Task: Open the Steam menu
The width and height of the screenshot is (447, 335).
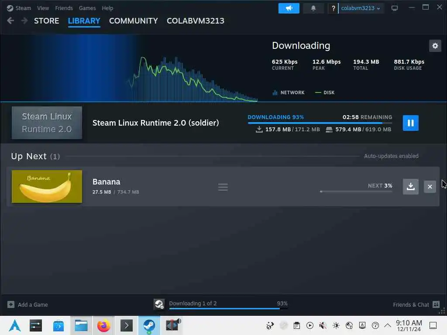Action: (x=23, y=8)
